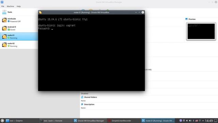Select the node-02 virtual machine entry
Screen dimensions: 218x123
[19, 45]
